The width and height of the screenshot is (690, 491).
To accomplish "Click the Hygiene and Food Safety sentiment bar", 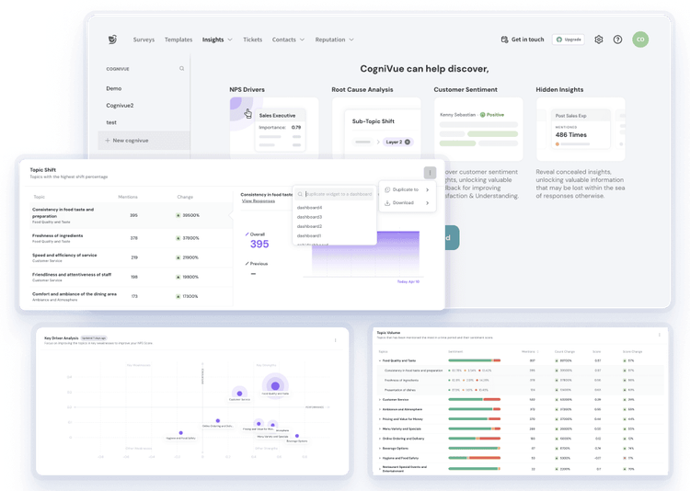I will (475, 458).
